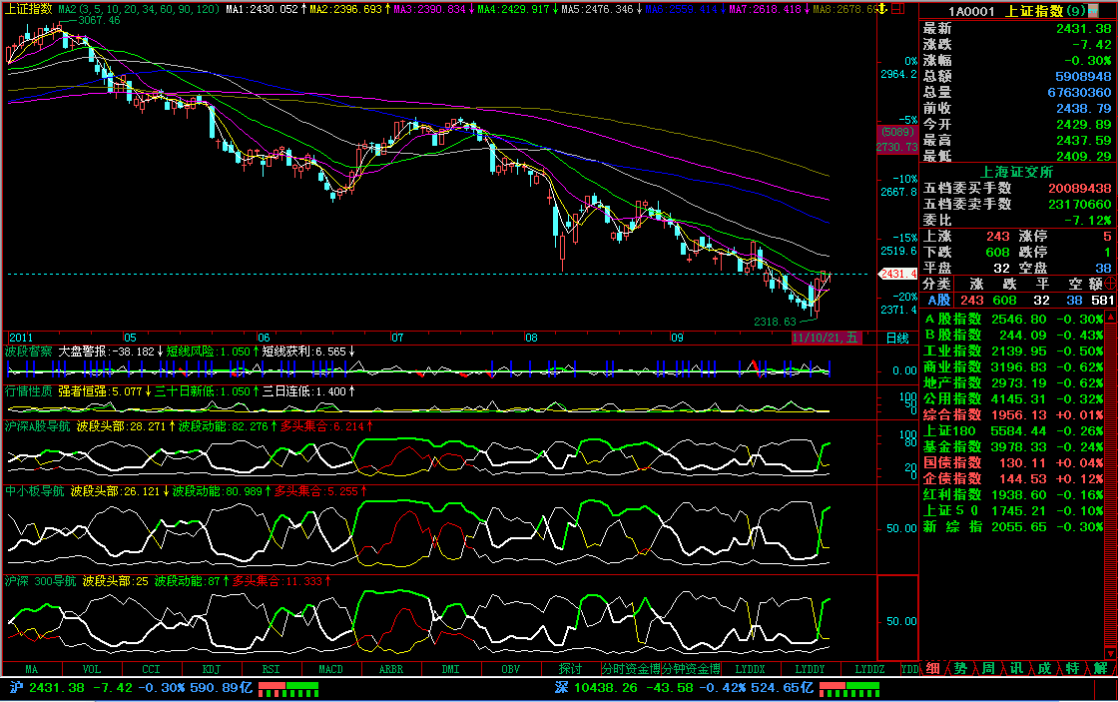Screen dimensions: 1118x702
Task: Click the index list scroll-up arrow
Action: (1110, 318)
